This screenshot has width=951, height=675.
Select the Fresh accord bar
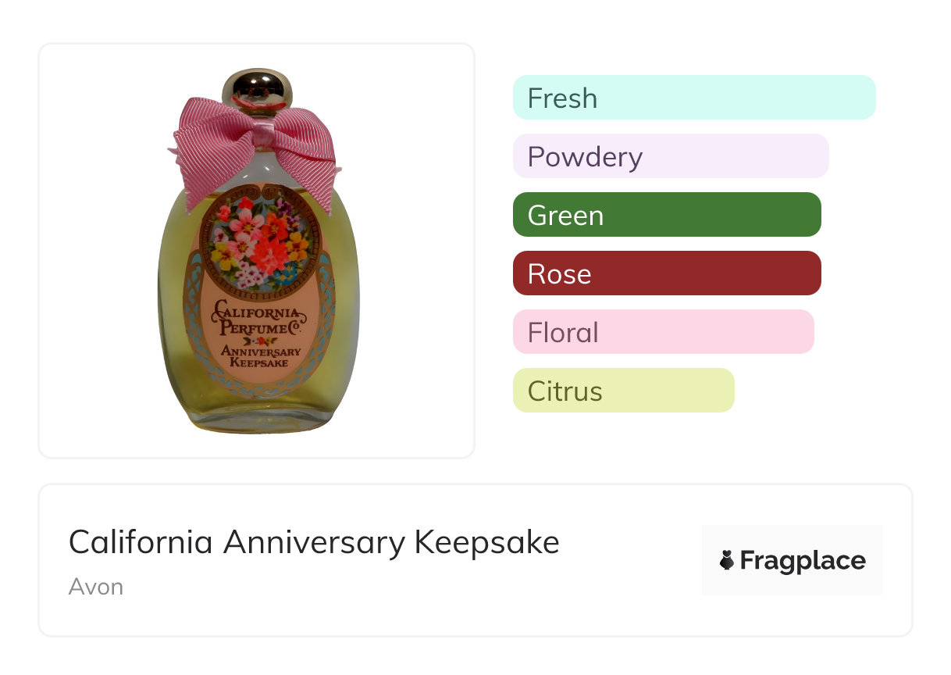pyautogui.click(x=694, y=98)
